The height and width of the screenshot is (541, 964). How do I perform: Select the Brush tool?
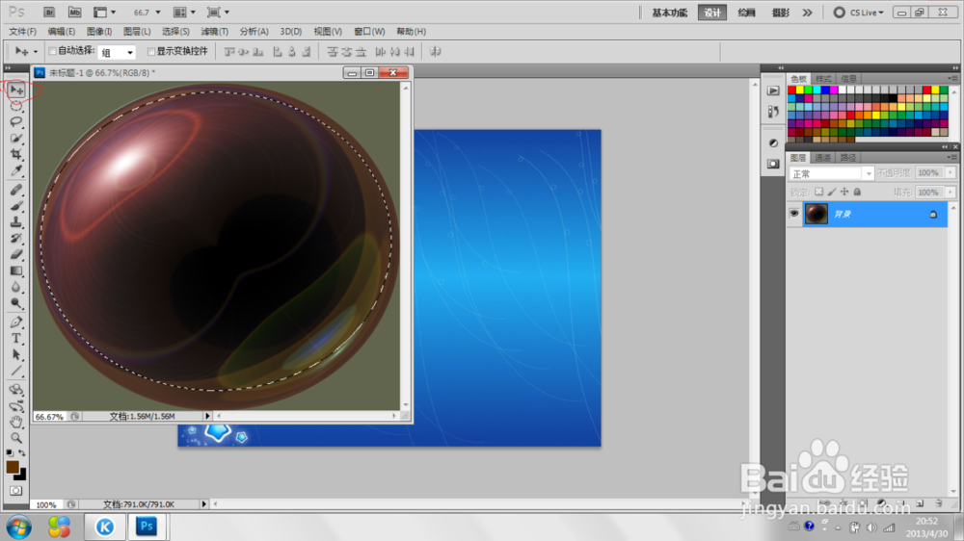[16, 206]
